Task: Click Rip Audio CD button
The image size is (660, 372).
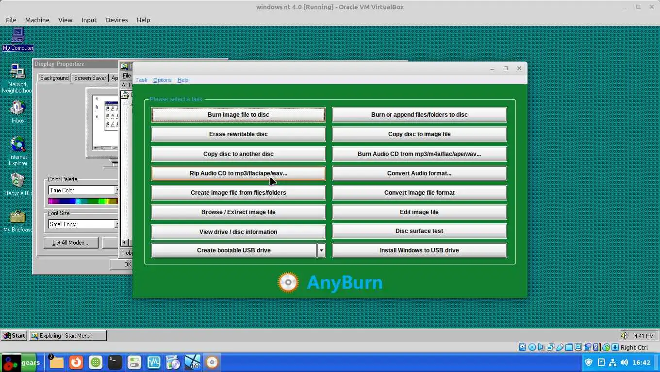Action: (238, 173)
